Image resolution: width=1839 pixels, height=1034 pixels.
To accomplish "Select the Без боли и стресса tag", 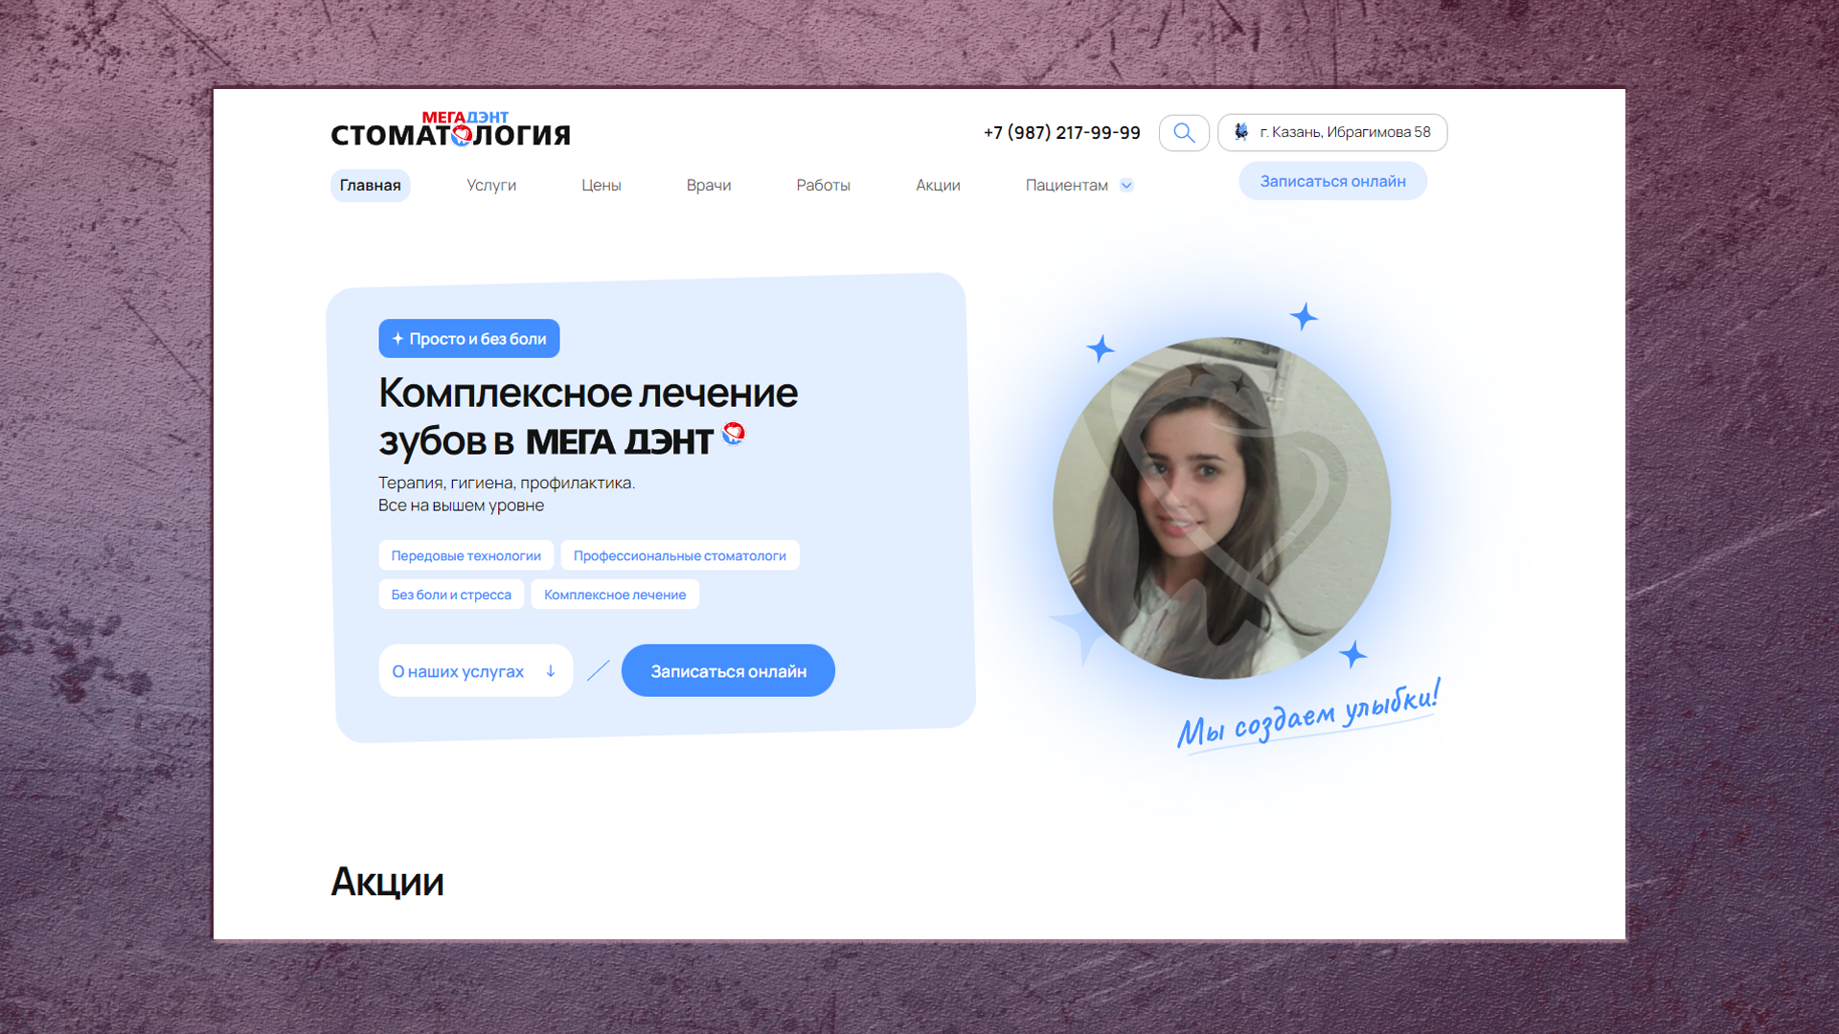I will pyautogui.click(x=451, y=595).
